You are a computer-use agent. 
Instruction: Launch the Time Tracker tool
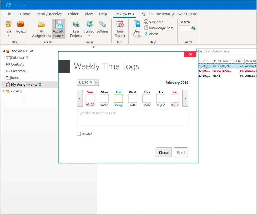(x=120, y=29)
